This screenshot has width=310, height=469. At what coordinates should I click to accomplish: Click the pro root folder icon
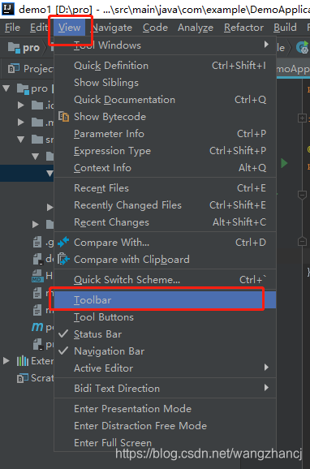[x=23, y=88]
